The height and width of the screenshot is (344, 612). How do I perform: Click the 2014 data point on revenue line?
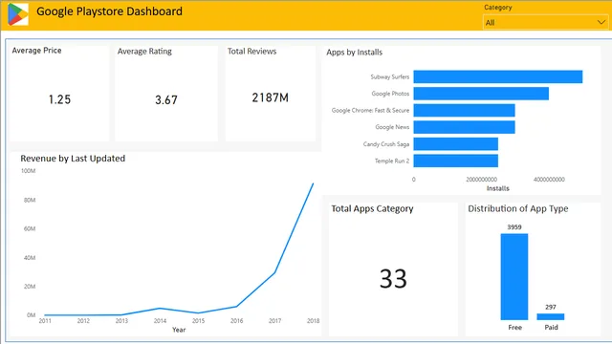coord(160,308)
